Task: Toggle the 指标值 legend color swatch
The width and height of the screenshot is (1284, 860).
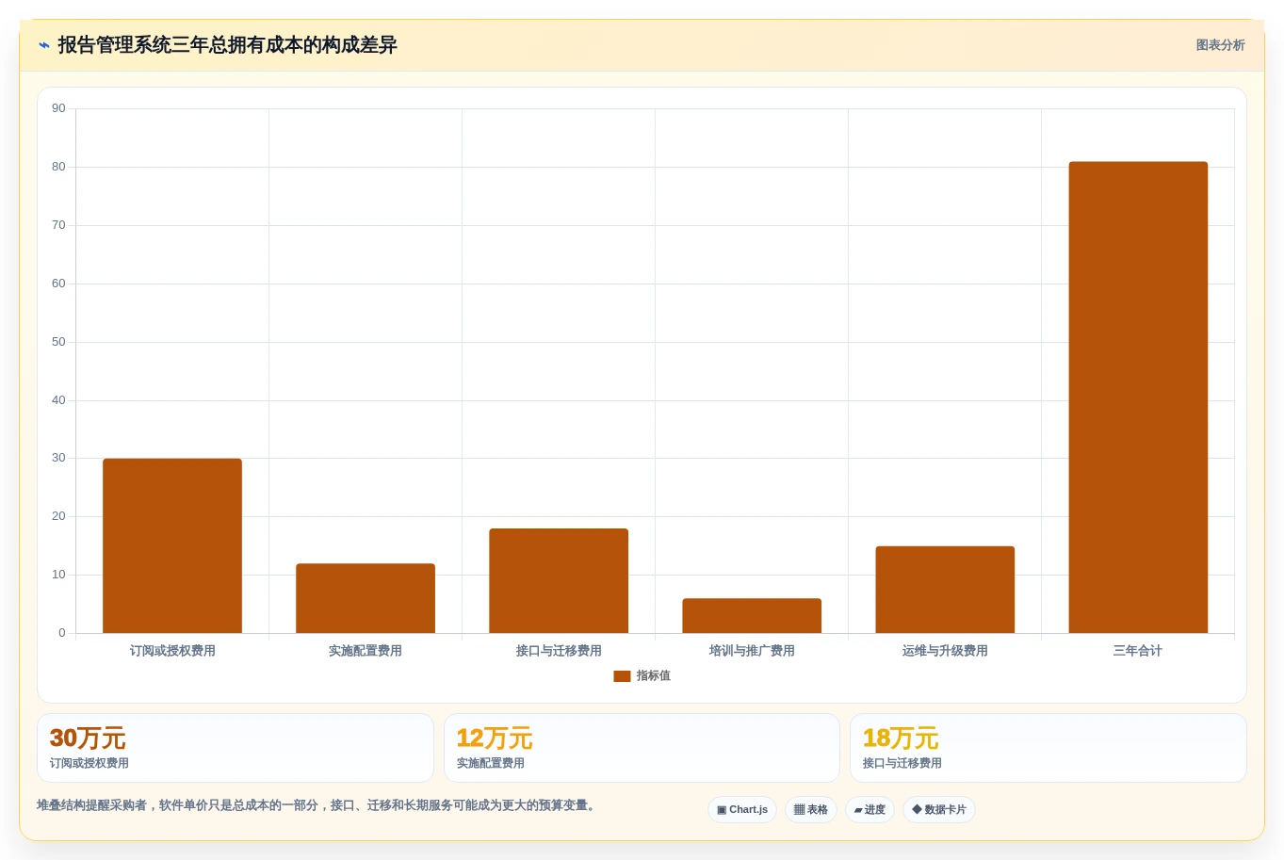Action: 622,676
